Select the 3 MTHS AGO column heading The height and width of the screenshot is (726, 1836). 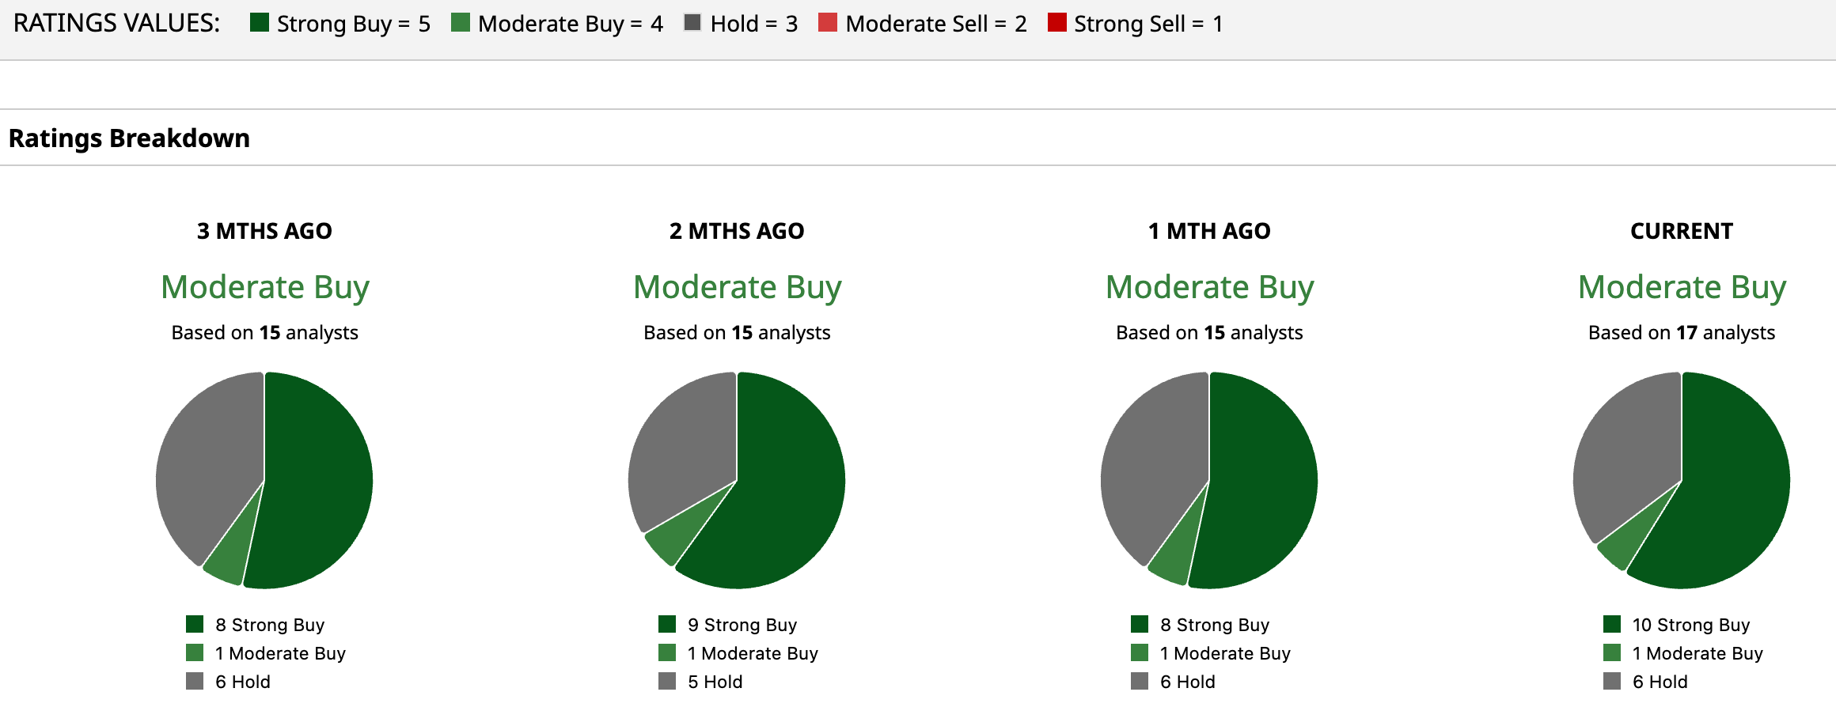tap(264, 231)
